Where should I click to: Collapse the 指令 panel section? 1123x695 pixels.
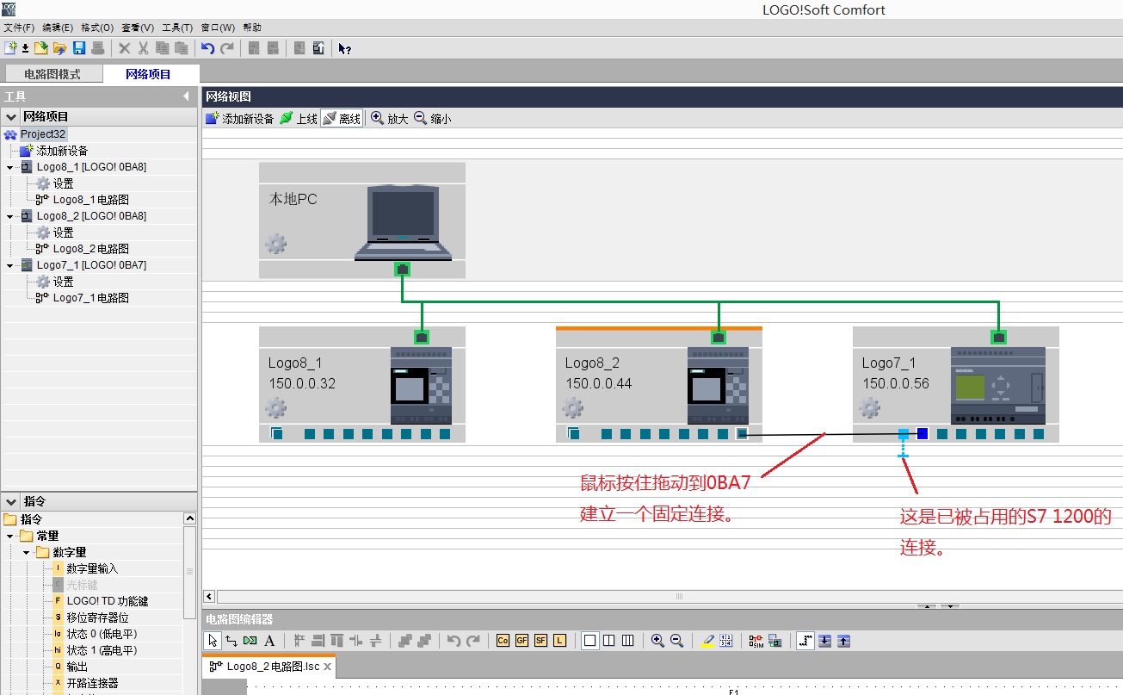11,501
